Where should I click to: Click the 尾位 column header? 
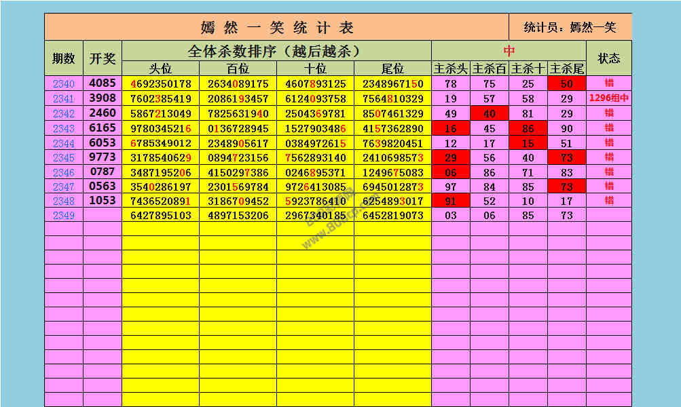tap(392, 69)
